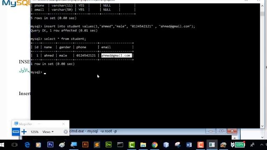267x150 pixels.
Task: Click the phone value 0124542121
Action: tap(86, 55)
